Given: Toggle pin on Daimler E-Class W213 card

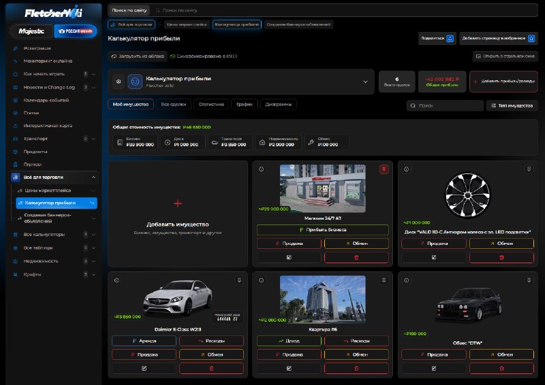Looking at the screenshot, I should (239, 280).
